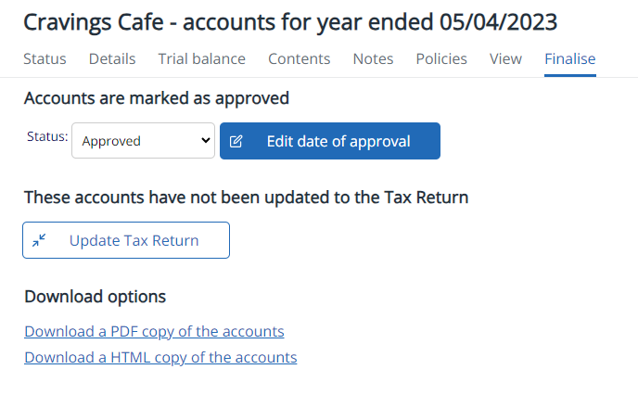This screenshot has width=638, height=395.
Task: Go to the Trial balance tab
Action: 202,59
